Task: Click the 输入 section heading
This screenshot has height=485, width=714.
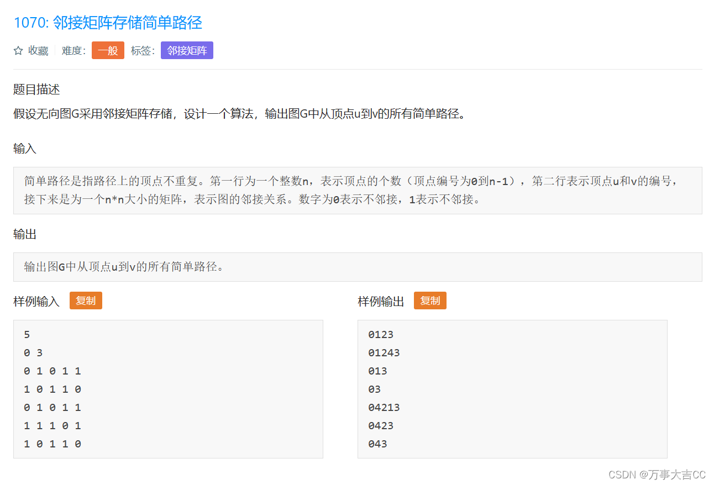Action: (x=25, y=149)
